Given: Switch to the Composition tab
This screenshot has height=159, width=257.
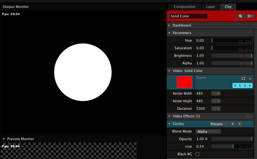Looking at the screenshot, I should [184, 7].
